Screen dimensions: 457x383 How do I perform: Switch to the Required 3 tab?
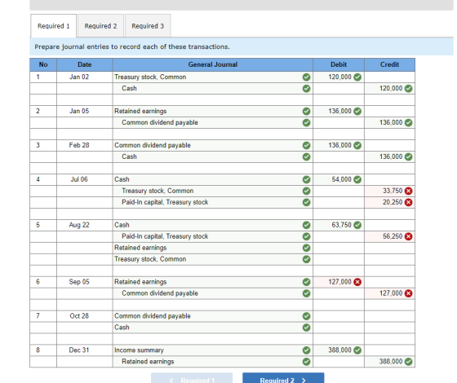(148, 26)
